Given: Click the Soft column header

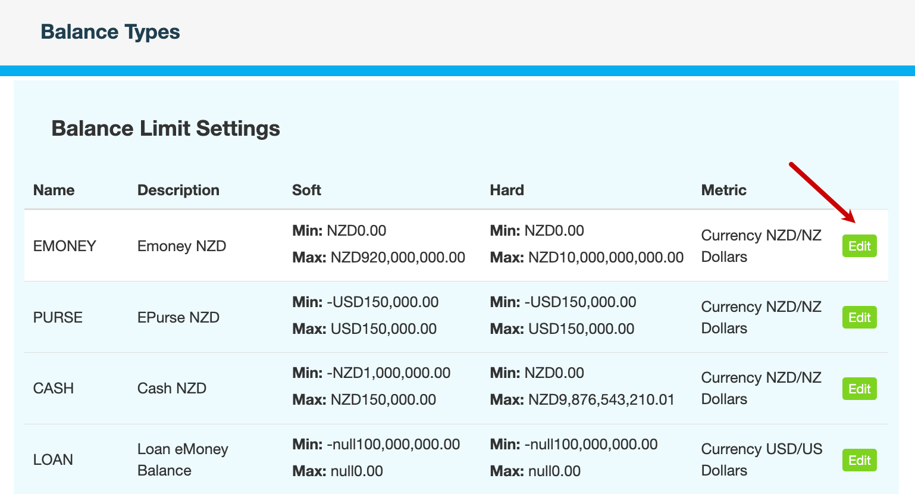Looking at the screenshot, I should pos(306,190).
